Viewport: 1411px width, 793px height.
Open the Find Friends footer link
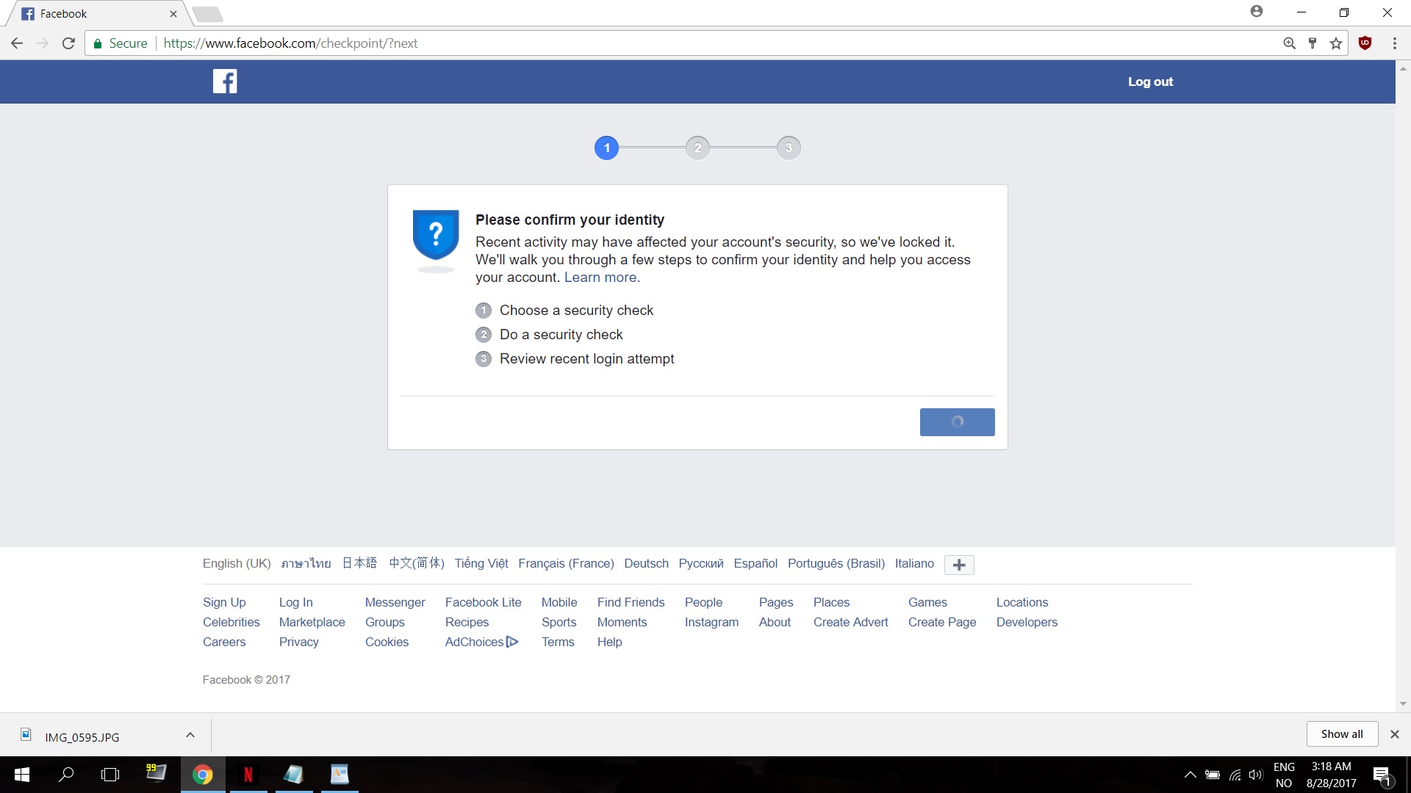(x=631, y=602)
